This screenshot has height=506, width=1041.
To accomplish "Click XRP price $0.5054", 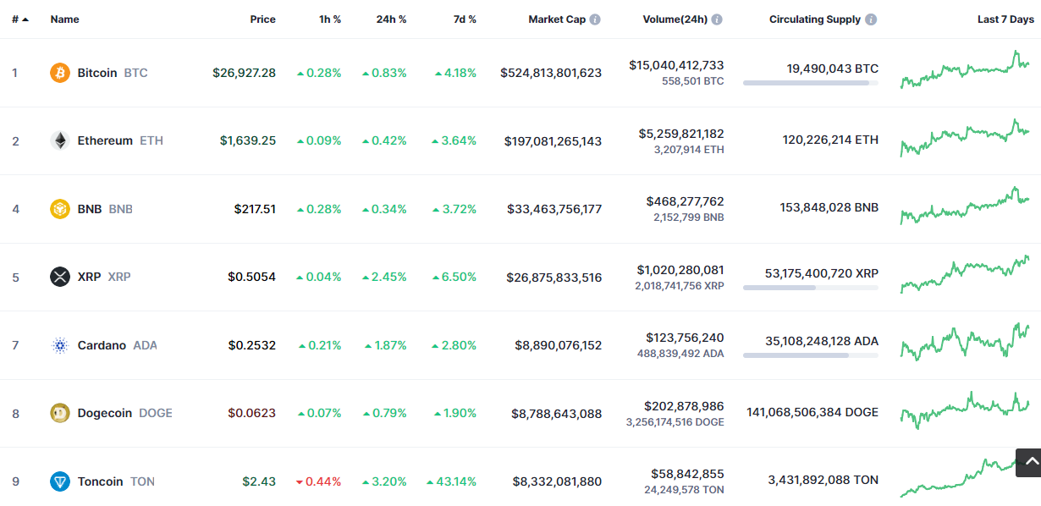I will click(x=251, y=277).
